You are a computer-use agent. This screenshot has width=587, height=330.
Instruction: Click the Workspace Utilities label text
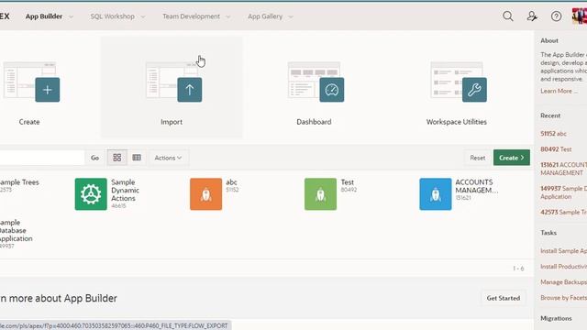point(457,122)
